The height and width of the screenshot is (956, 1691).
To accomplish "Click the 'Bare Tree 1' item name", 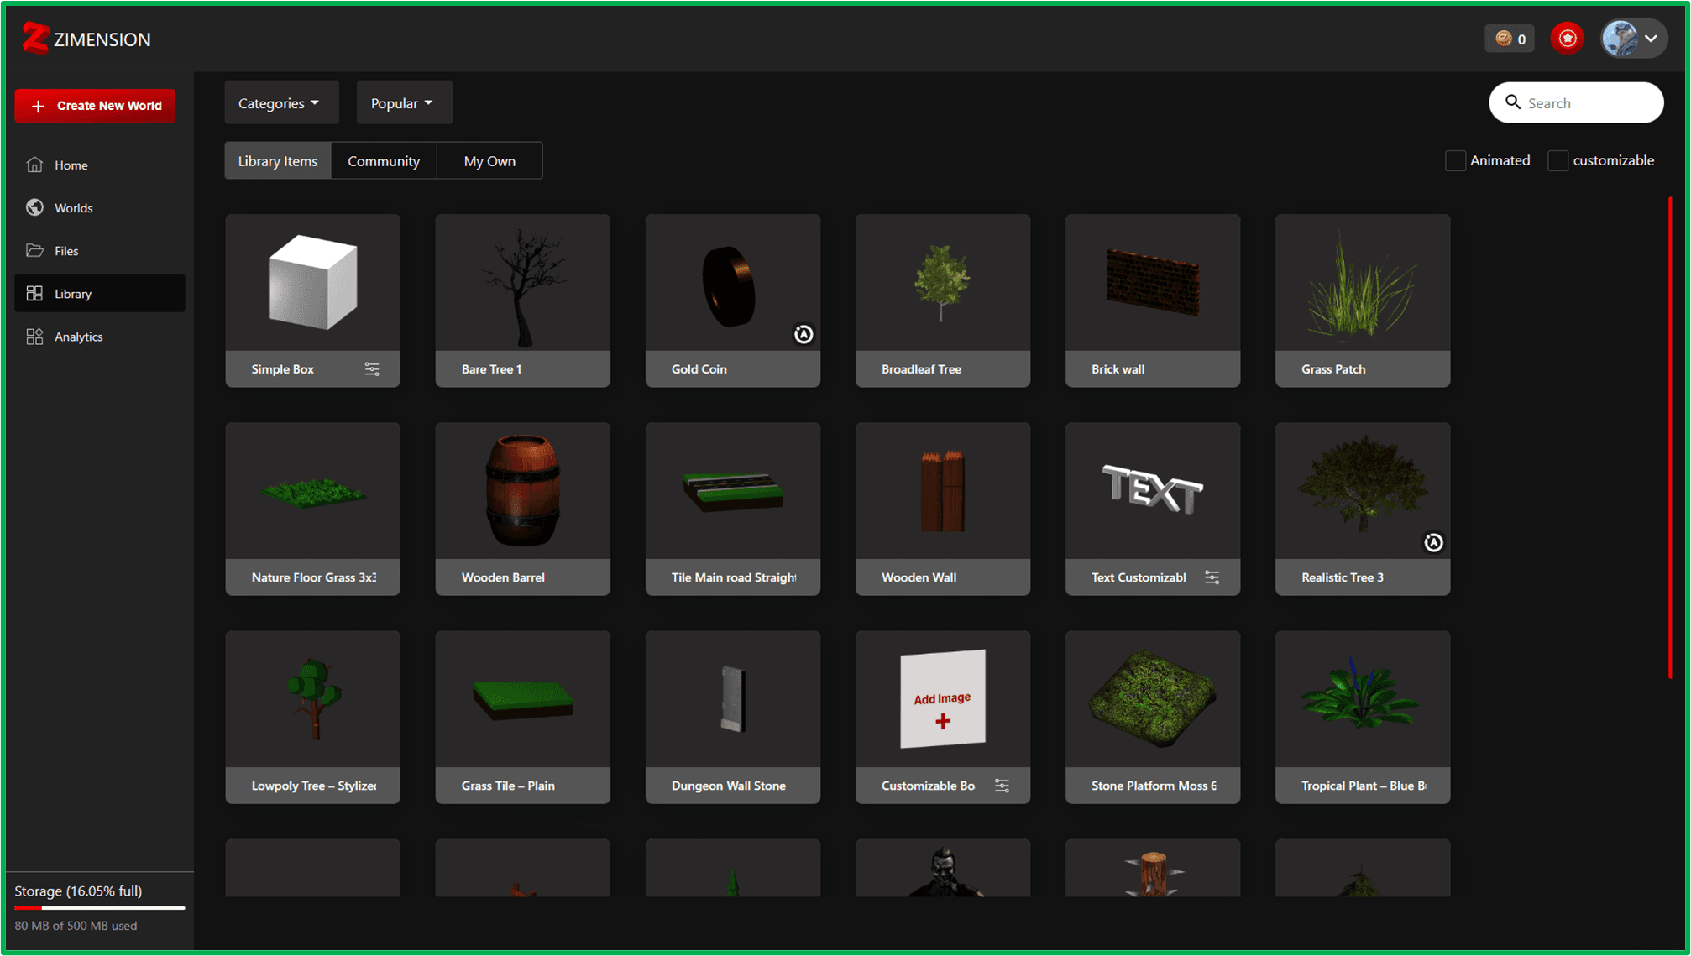I will [491, 369].
